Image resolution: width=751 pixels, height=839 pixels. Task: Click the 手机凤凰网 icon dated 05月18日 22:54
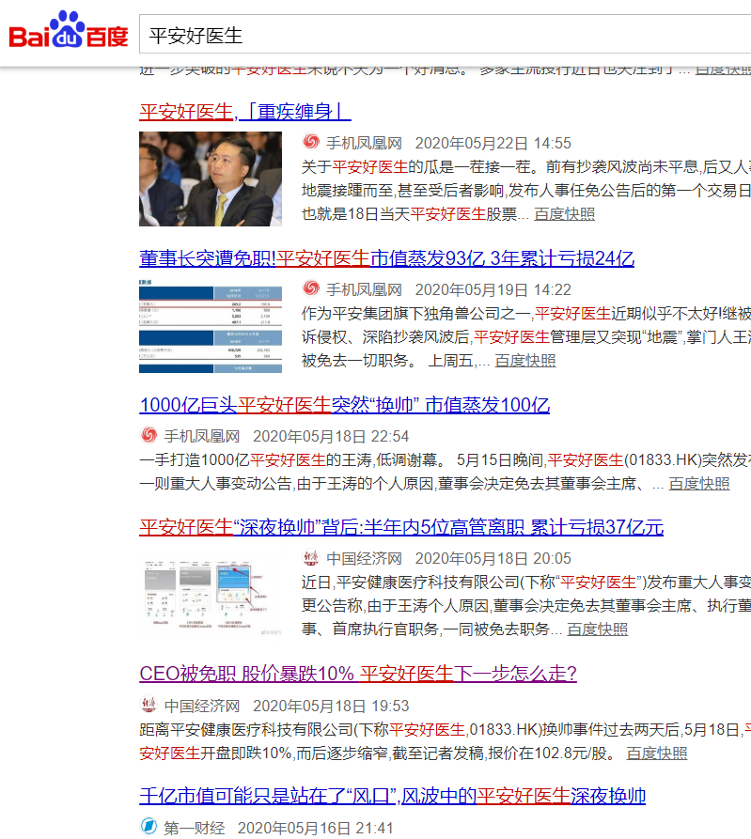[x=149, y=436]
